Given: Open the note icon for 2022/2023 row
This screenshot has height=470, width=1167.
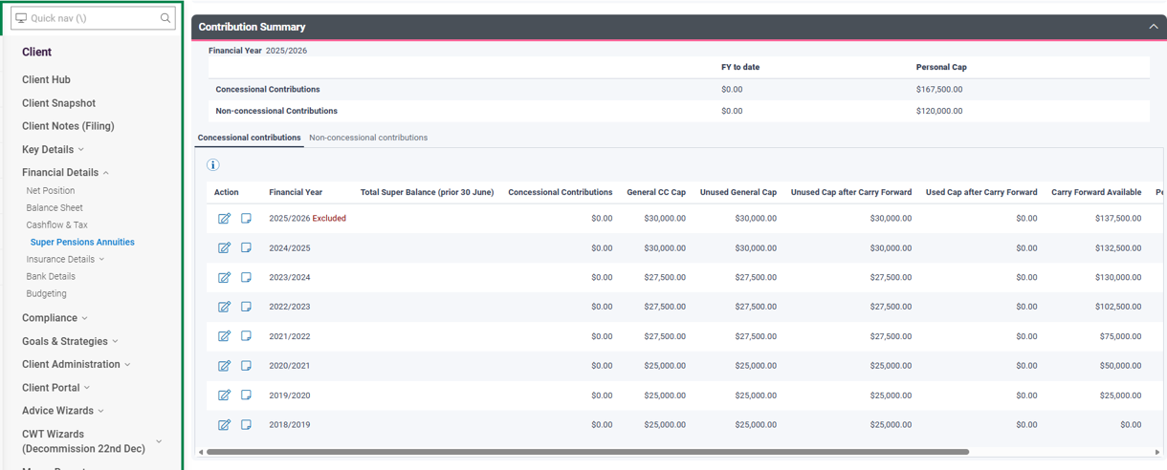Looking at the screenshot, I should [246, 307].
